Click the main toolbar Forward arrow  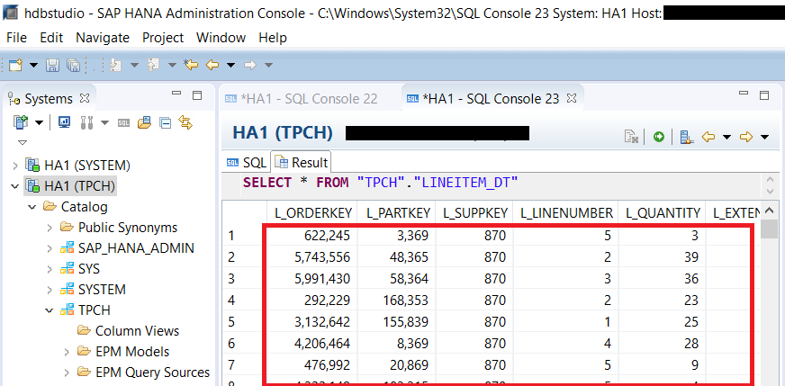(x=250, y=65)
